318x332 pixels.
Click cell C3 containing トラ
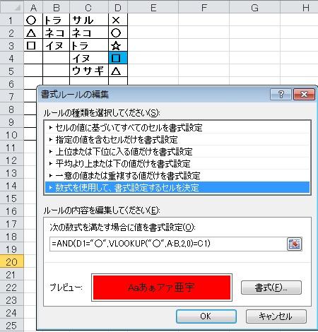tap(89, 45)
